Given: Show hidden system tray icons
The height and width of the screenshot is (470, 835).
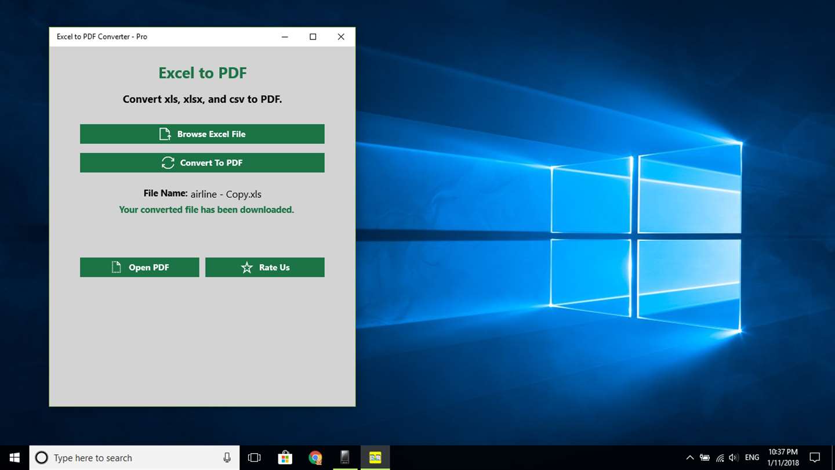Looking at the screenshot, I should [x=690, y=458].
